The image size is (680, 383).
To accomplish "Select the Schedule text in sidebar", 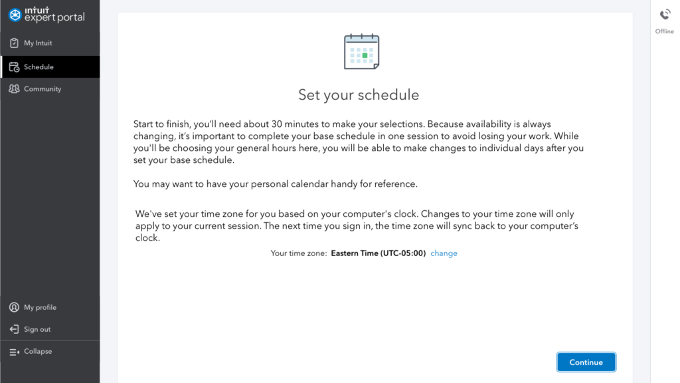I will click(x=39, y=67).
